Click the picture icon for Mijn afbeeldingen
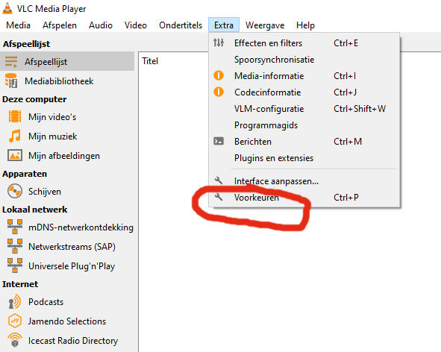 click(x=15, y=155)
